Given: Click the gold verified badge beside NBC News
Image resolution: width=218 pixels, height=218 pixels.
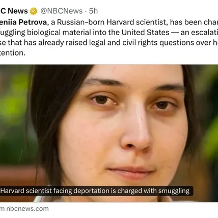Looking at the screenshot, I should (x=34, y=11).
